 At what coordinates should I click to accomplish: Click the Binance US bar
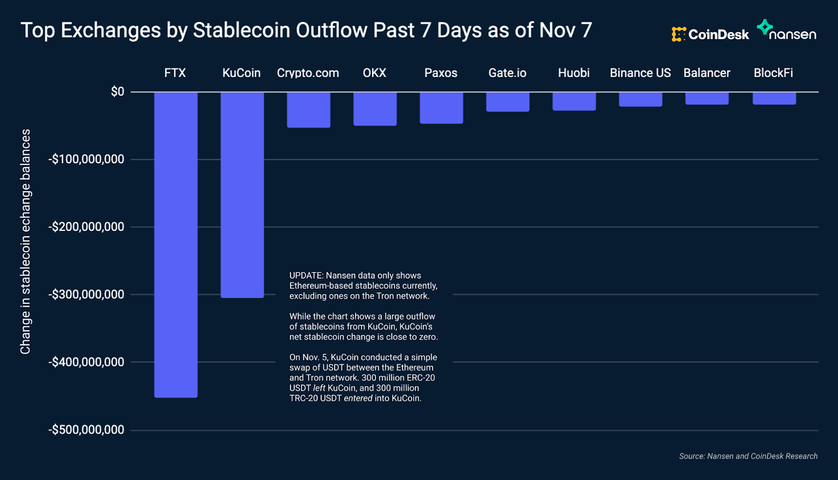[x=641, y=100]
